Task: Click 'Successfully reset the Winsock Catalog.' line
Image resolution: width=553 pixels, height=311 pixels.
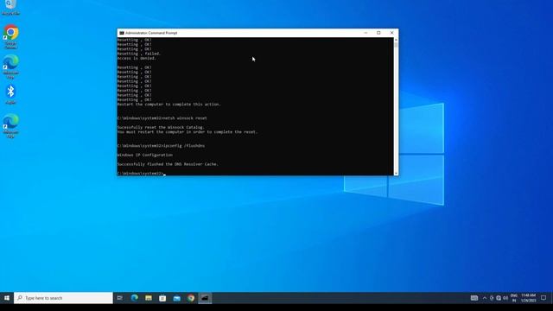Action: [x=161, y=127]
